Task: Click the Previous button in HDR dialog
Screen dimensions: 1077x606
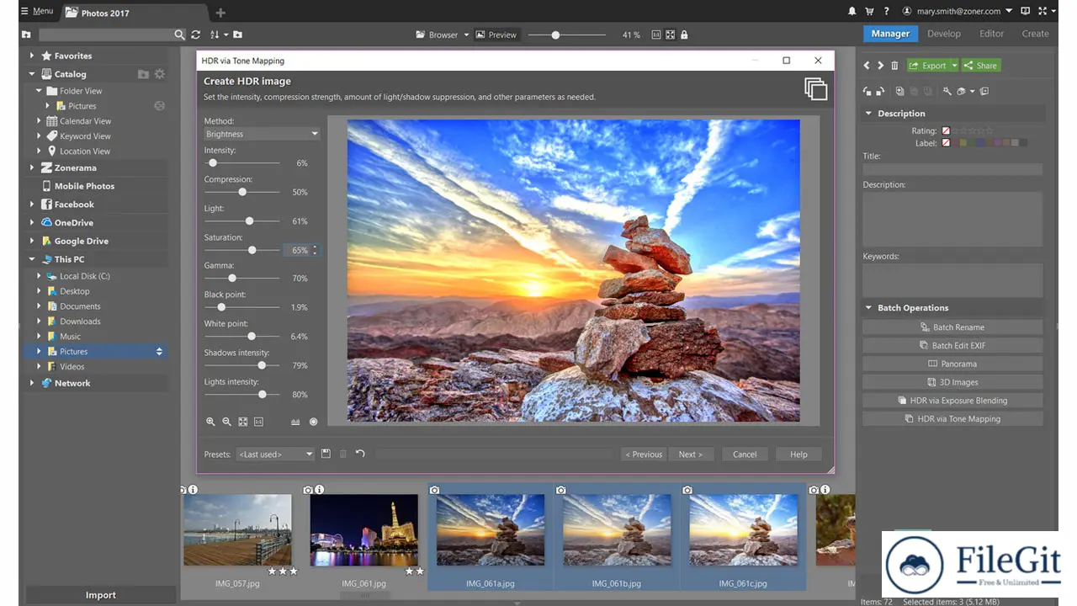Action: point(644,454)
